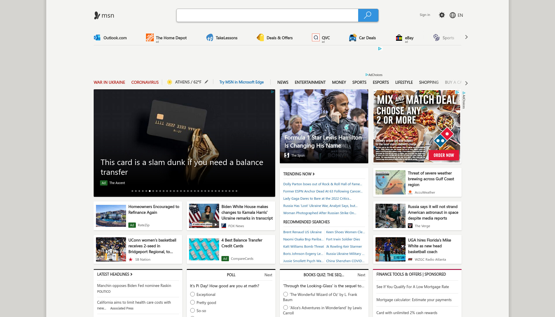The image size is (555, 317).
Task: Expand more navigation categories arrow
Action: [x=466, y=83]
